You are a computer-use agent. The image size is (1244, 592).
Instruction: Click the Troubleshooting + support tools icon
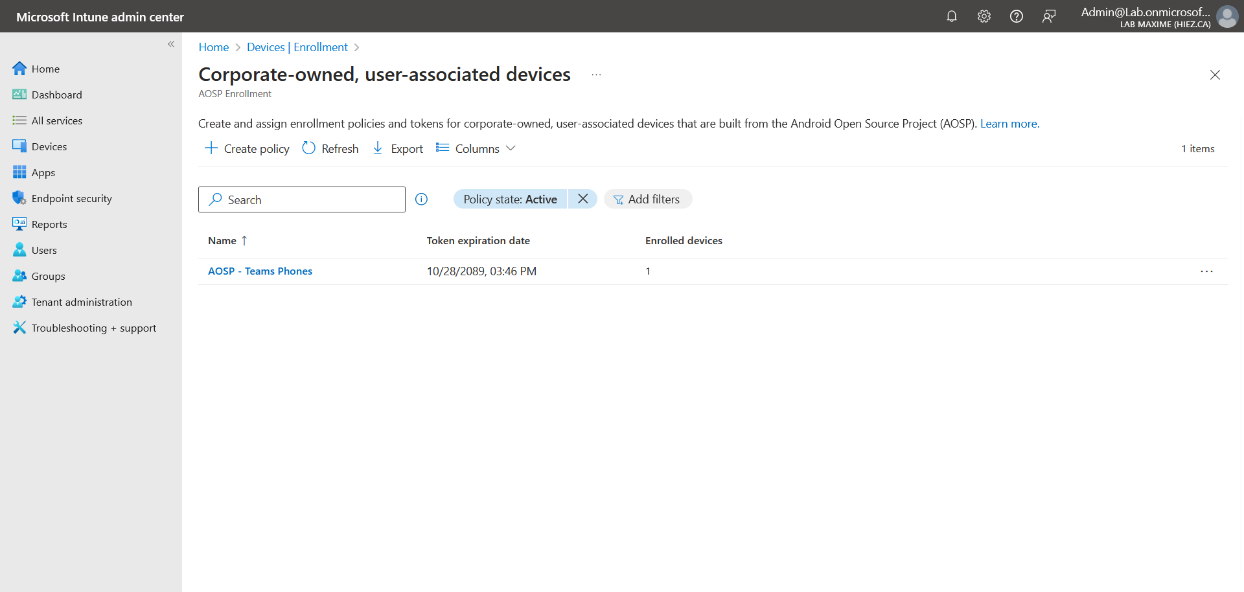19,328
